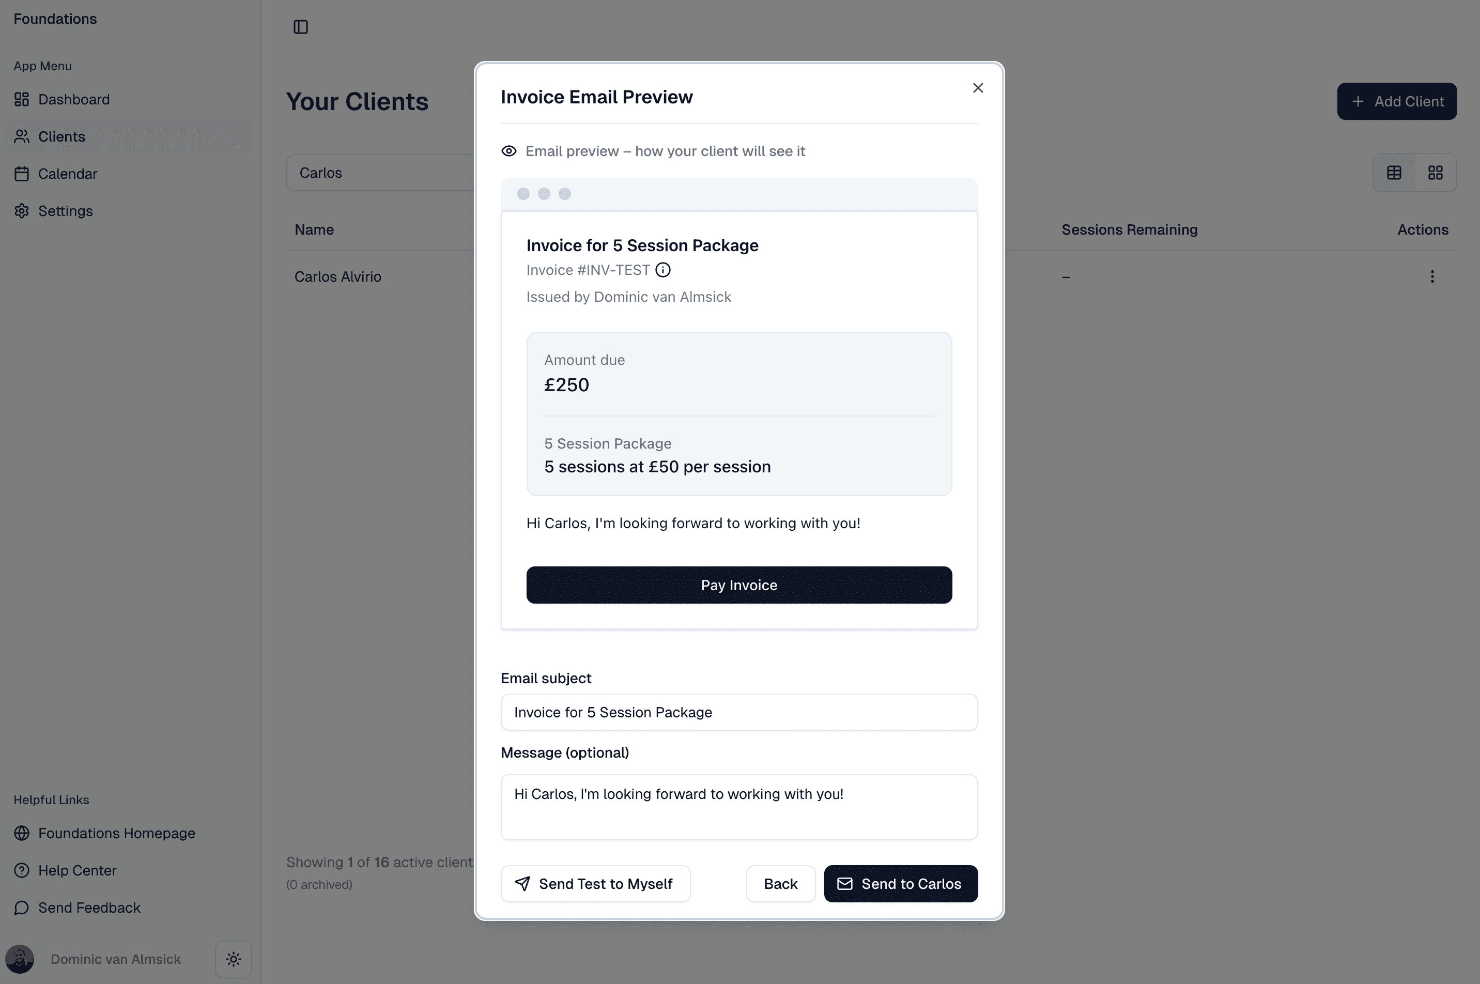Expand the email preview eye indicator
The width and height of the screenshot is (1480, 984).
click(x=509, y=150)
